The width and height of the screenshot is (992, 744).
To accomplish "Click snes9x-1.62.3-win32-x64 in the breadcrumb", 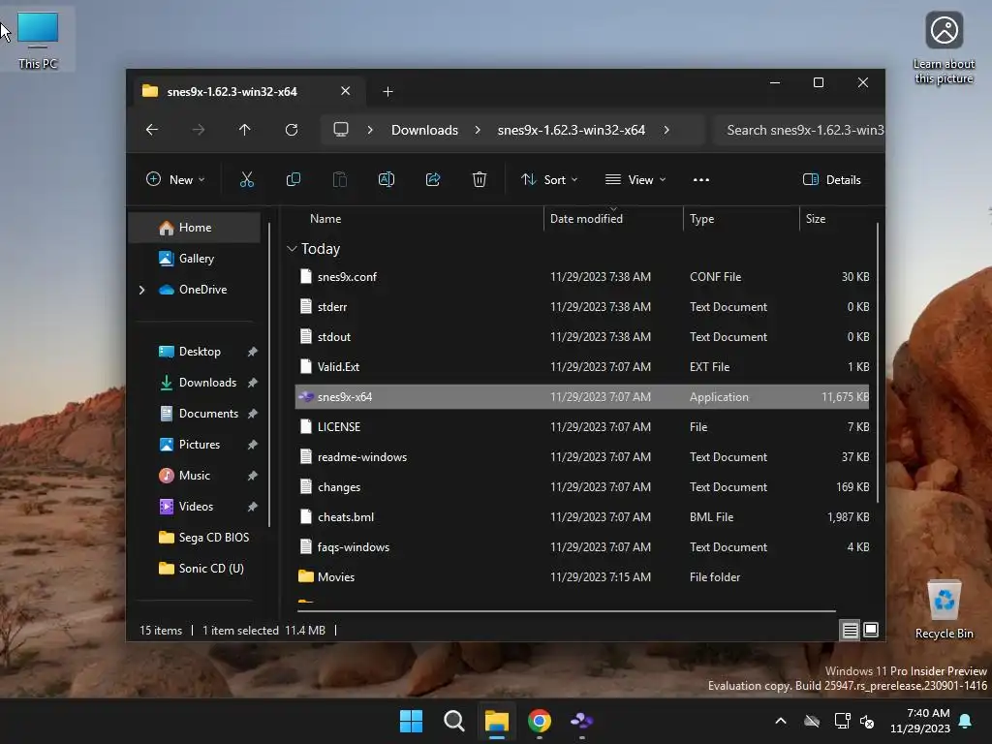I will 572,130.
